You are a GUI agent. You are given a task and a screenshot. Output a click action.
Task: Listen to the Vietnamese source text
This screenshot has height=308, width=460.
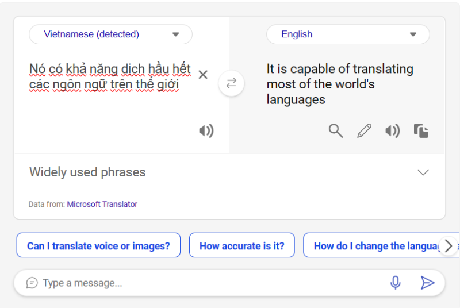(x=206, y=131)
